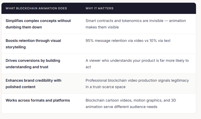Click the "understanding and trust" line
Viewport: 201px width, 119px height.
(26, 67)
